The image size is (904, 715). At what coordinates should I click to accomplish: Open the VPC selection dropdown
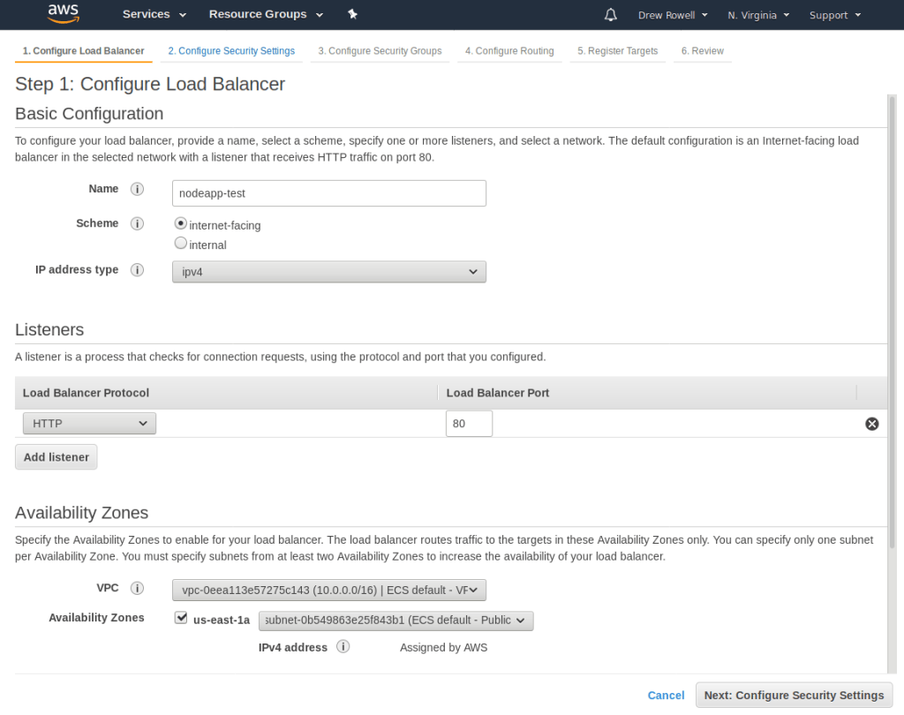coord(328,590)
